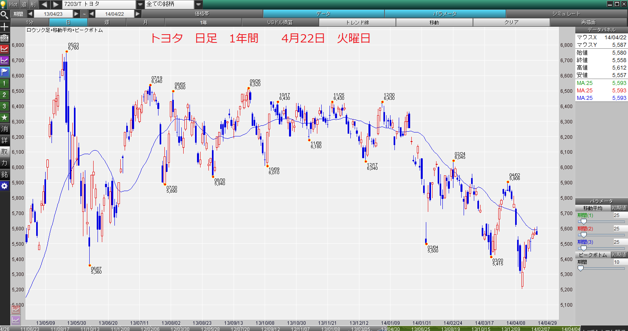Image resolution: width=628 pixels, height=331 pixels.
Task: Click the 取 sidebar button
Action: (4, 152)
